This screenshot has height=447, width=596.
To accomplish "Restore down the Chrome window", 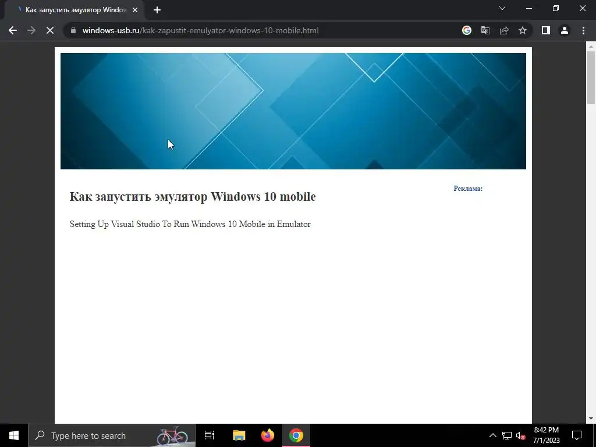I will pyautogui.click(x=556, y=8).
